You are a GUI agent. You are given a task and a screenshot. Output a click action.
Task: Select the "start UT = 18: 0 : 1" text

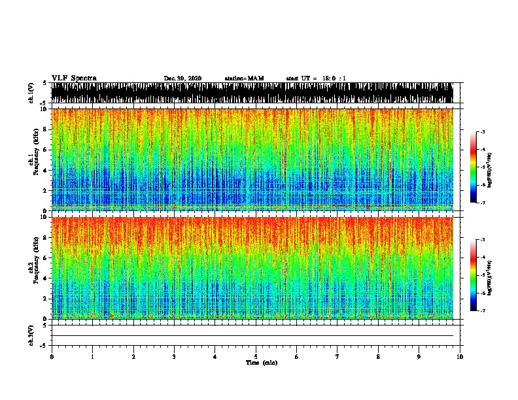[316, 78]
